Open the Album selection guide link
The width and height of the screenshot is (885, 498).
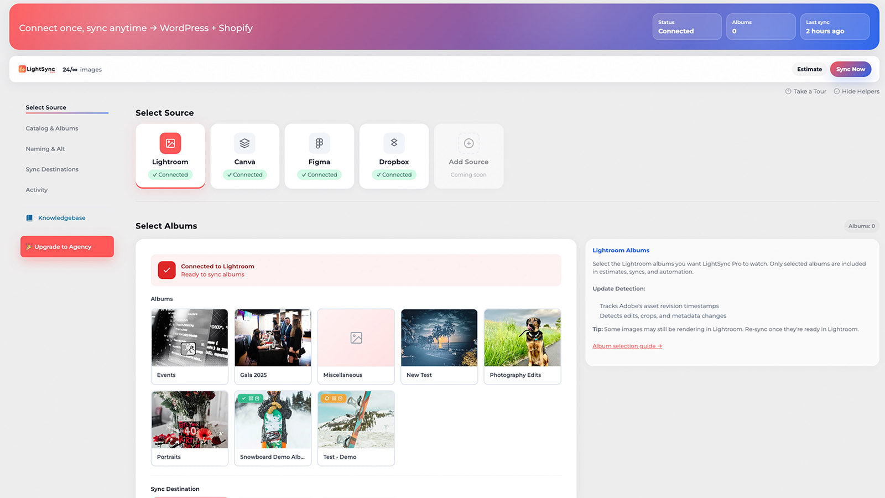pyautogui.click(x=626, y=346)
